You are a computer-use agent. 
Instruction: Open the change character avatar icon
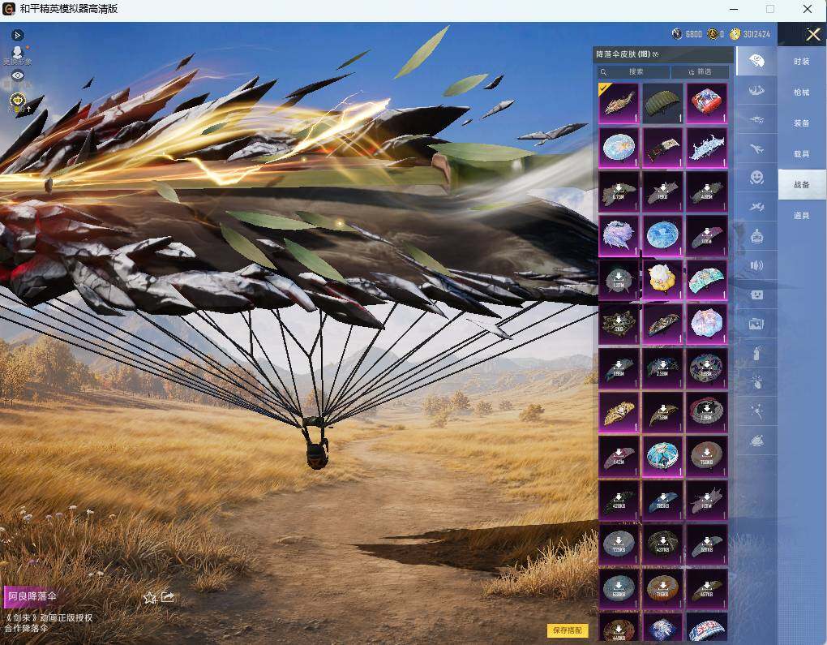pyautogui.click(x=17, y=54)
